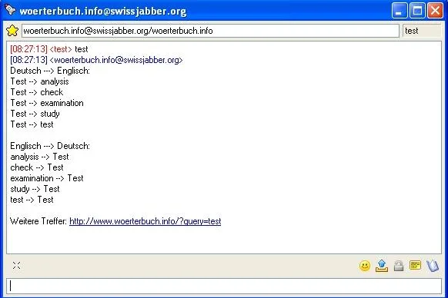
Task: Click into the message input box
Action: click(224, 286)
